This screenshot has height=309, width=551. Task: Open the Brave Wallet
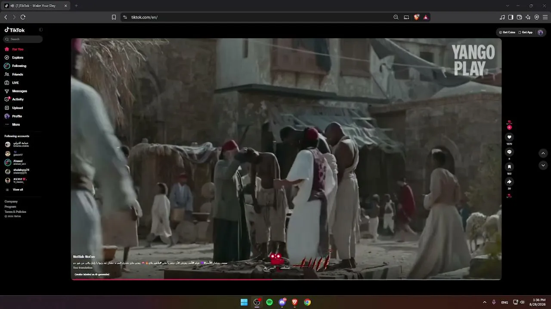pyautogui.click(x=519, y=17)
